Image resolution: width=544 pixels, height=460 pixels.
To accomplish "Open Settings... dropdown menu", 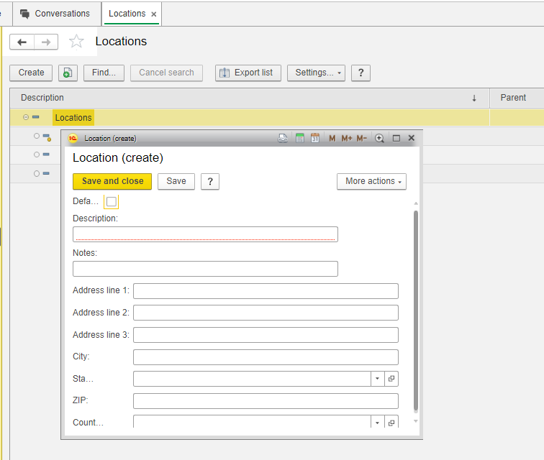I will 316,73.
